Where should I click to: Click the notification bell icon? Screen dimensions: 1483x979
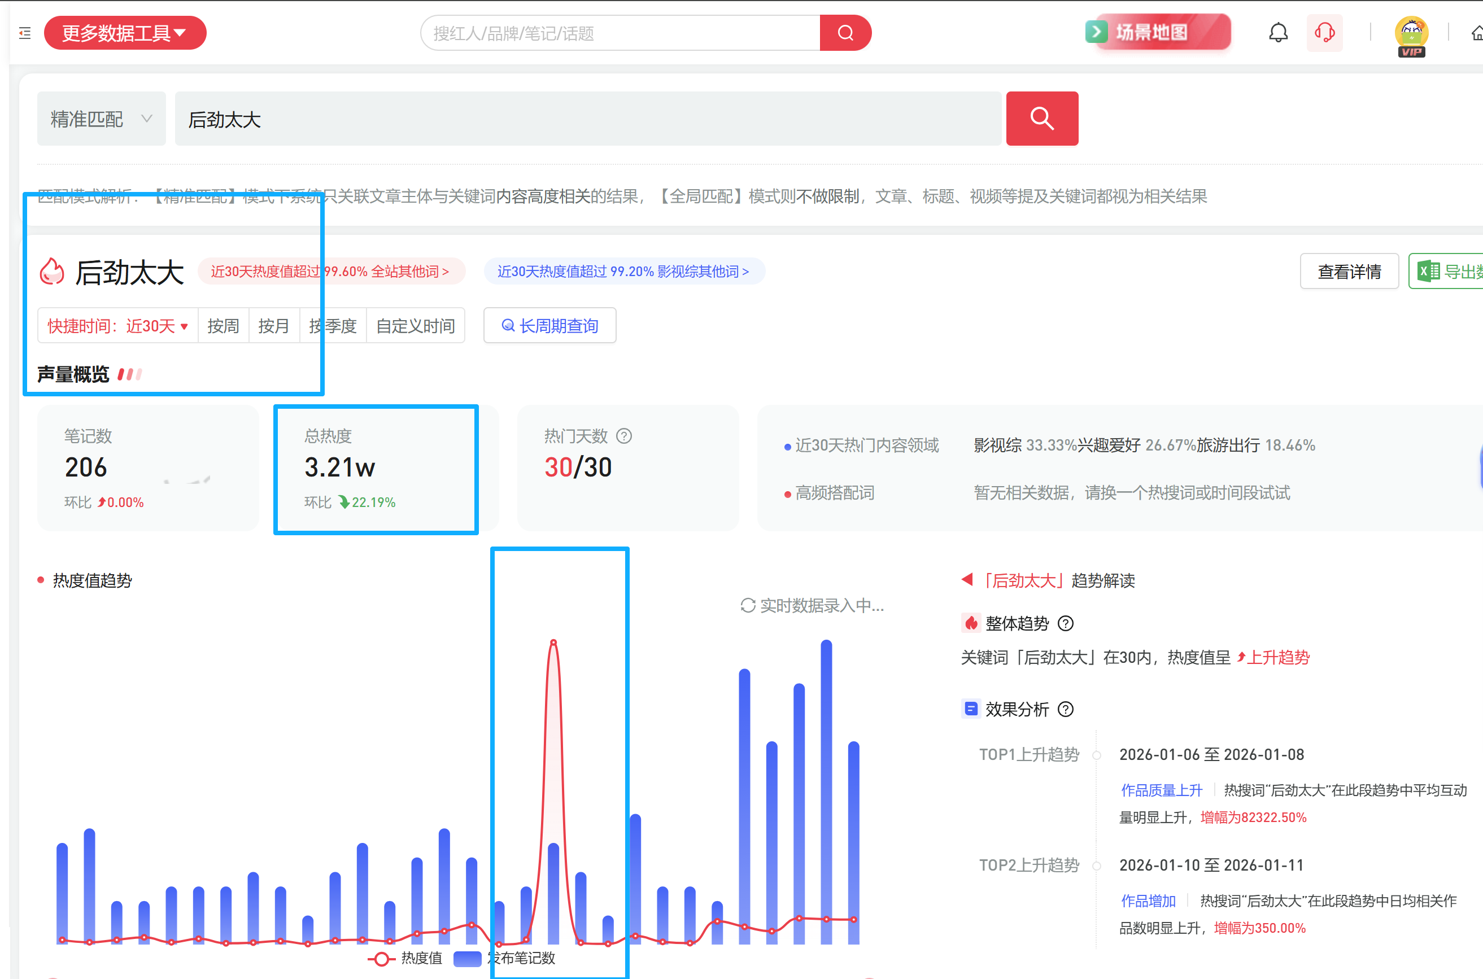point(1277,33)
